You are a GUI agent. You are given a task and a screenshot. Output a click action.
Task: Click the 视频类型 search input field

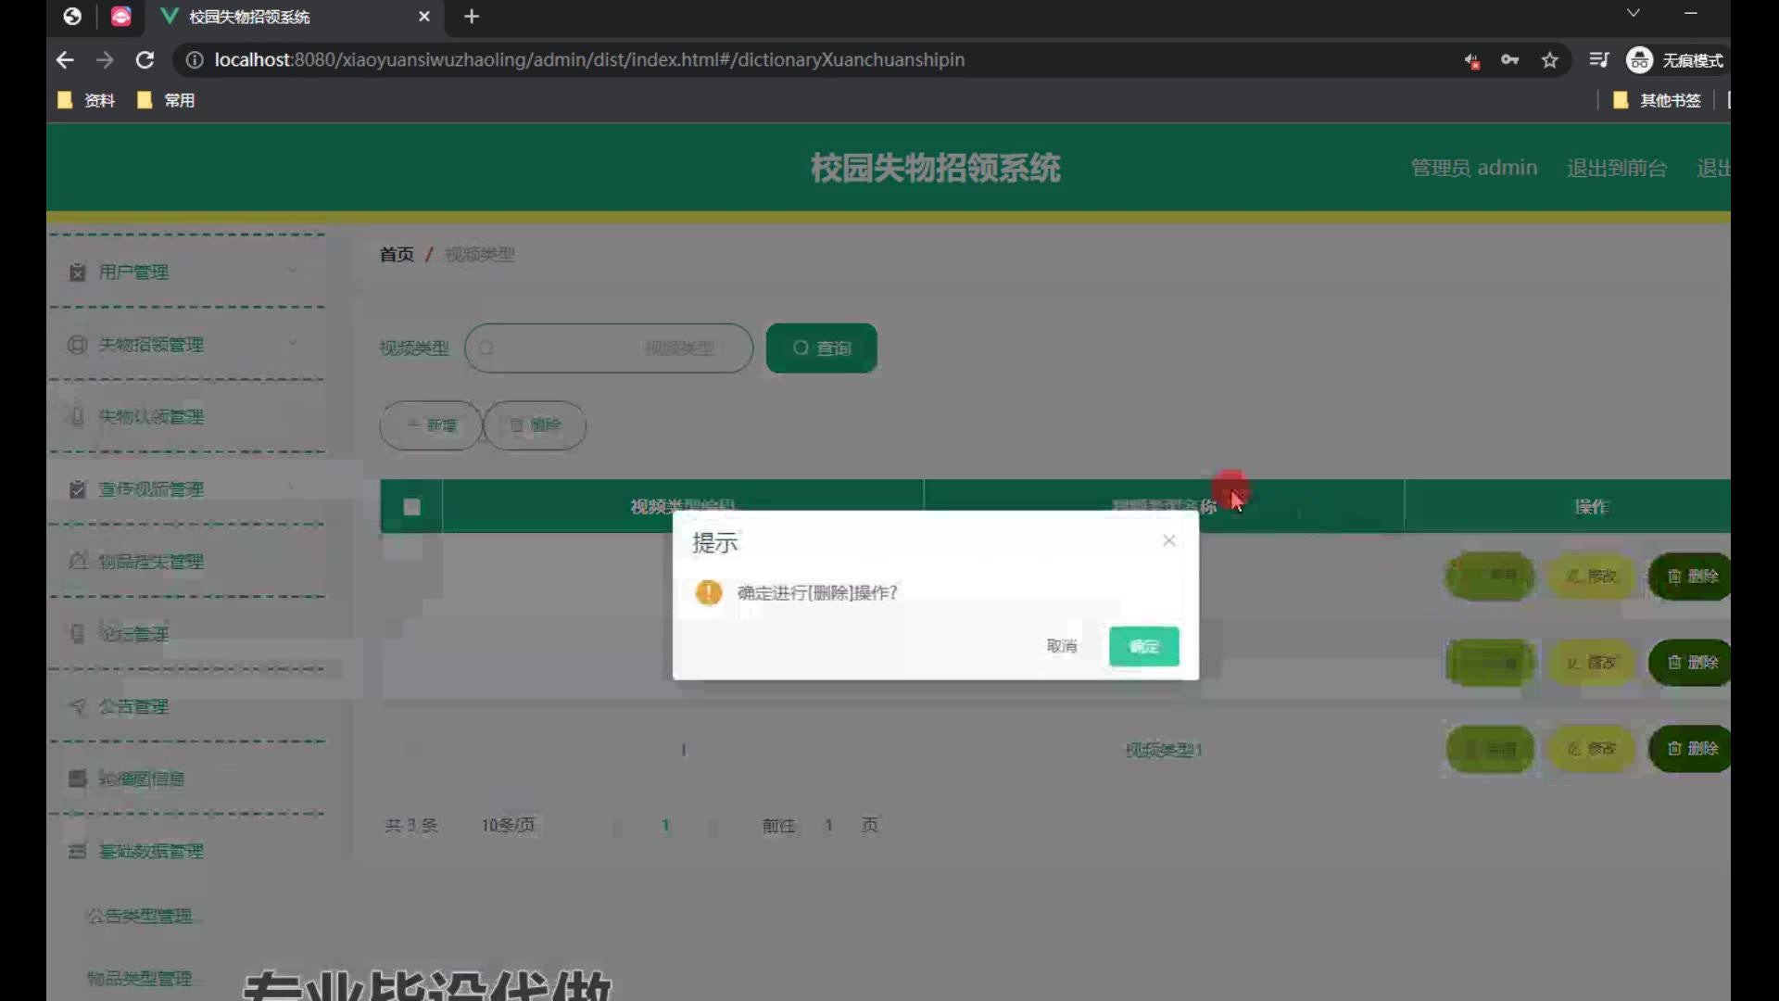608,348
